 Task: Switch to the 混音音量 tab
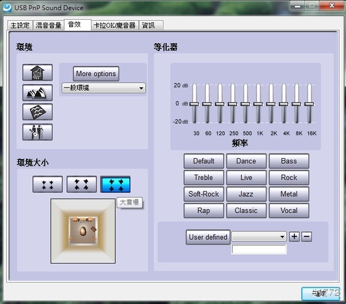(x=48, y=25)
